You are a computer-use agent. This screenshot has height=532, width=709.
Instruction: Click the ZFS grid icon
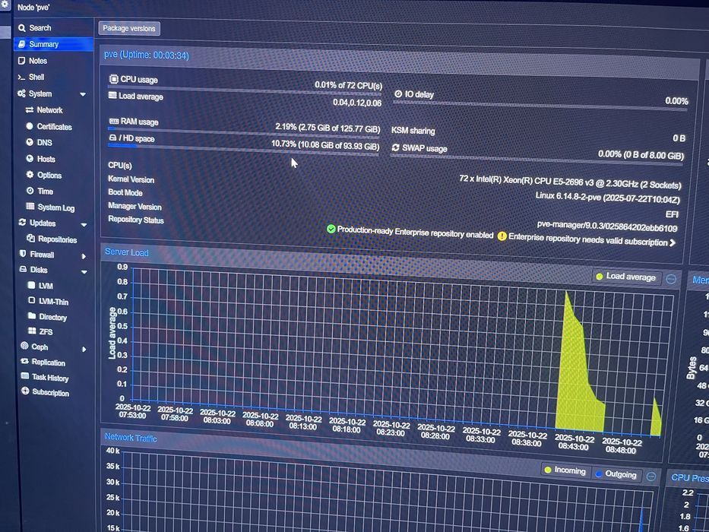(32, 331)
